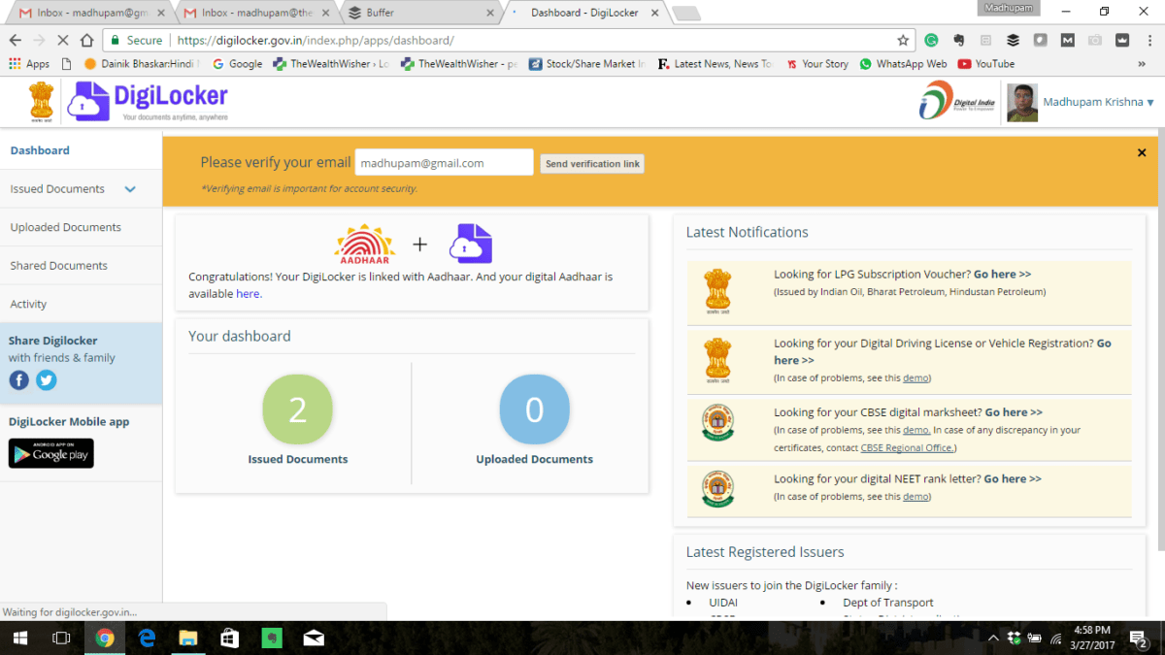Open the Chrome menu
The height and width of the screenshot is (655, 1165).
click(x=1149, y=41)
